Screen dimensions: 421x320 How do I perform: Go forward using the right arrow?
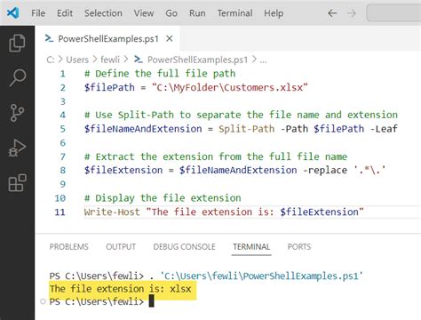(x=352, y=13)
